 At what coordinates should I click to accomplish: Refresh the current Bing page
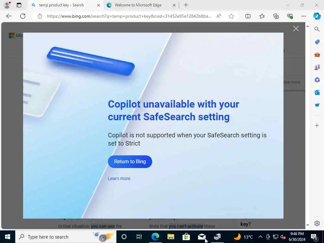23,16
